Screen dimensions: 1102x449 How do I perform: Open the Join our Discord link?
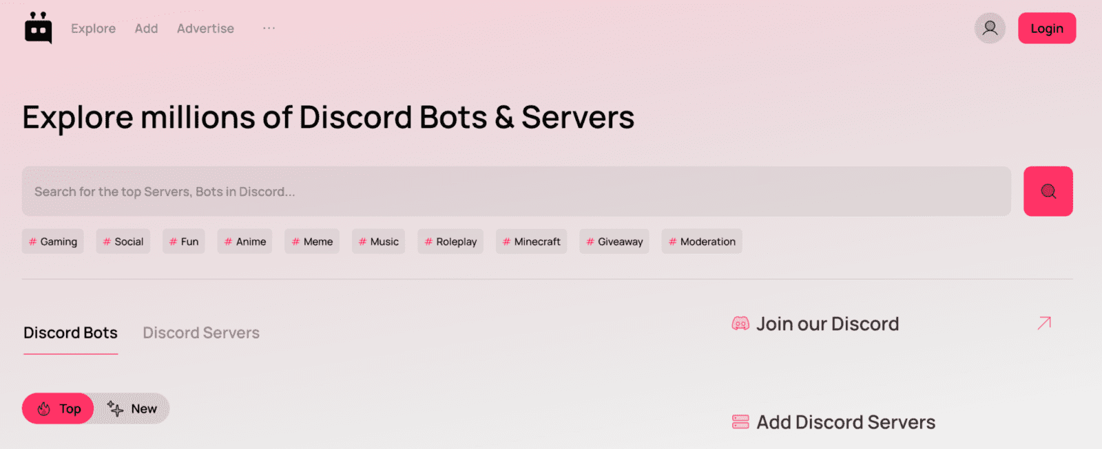(827, 324)
